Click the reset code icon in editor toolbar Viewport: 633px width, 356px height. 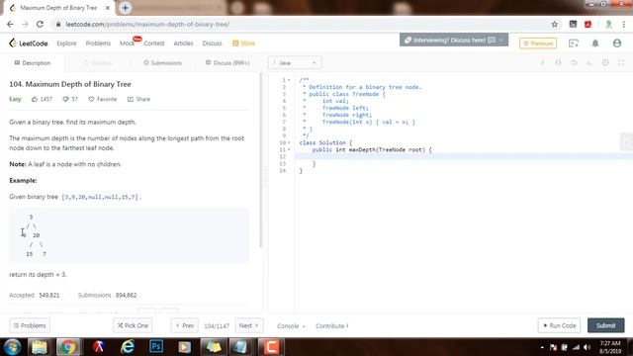pyautogui.click(x=574, y=62)
